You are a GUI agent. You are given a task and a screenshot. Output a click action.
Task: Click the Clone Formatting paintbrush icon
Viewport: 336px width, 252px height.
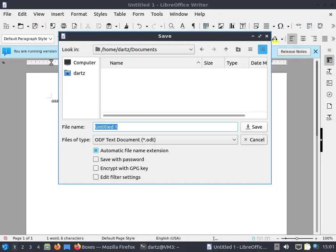coord(126,26)
